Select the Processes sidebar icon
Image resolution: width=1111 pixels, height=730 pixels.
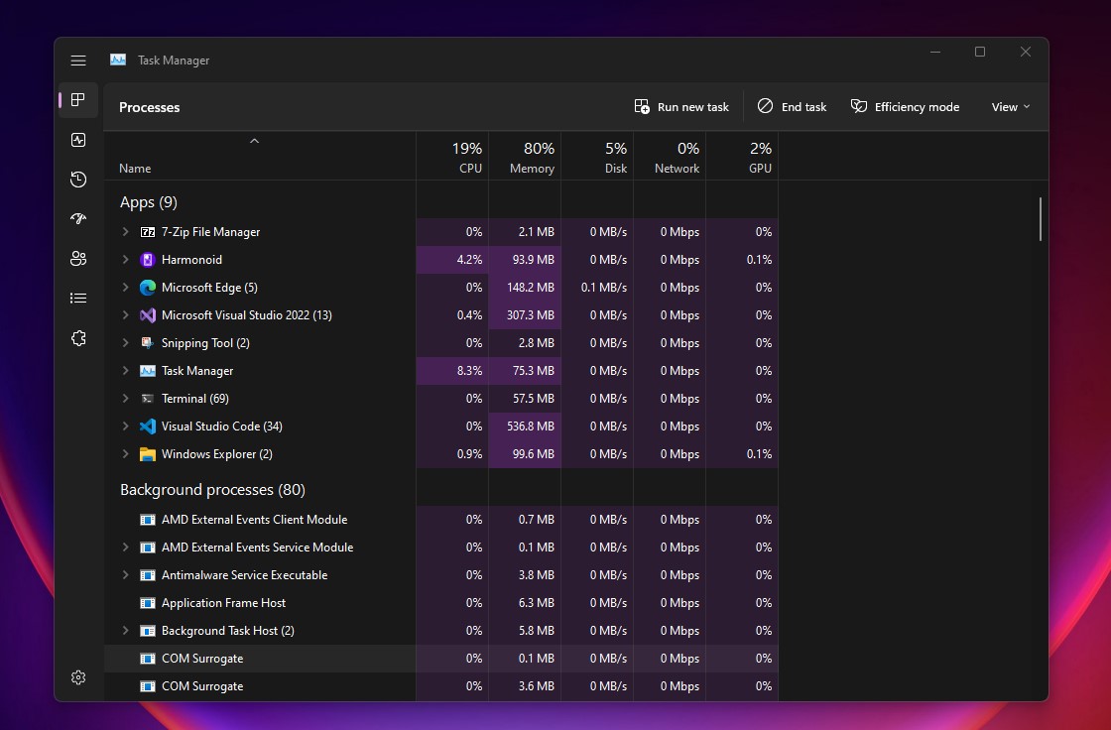click(78, 99)
